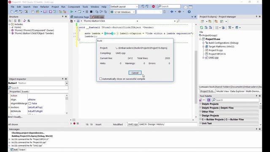This screenshot has width=270, height=152.
Task: Click the editor horizontal scrollbar thumb
Action: 74,120
